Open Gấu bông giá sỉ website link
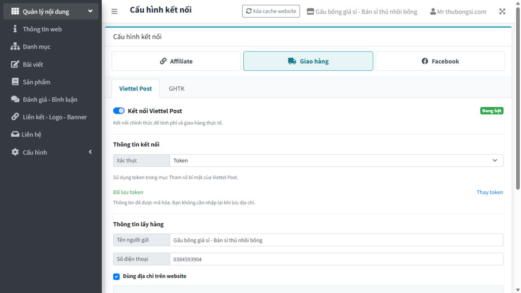 pyautogui.click(x=362, y=12)
